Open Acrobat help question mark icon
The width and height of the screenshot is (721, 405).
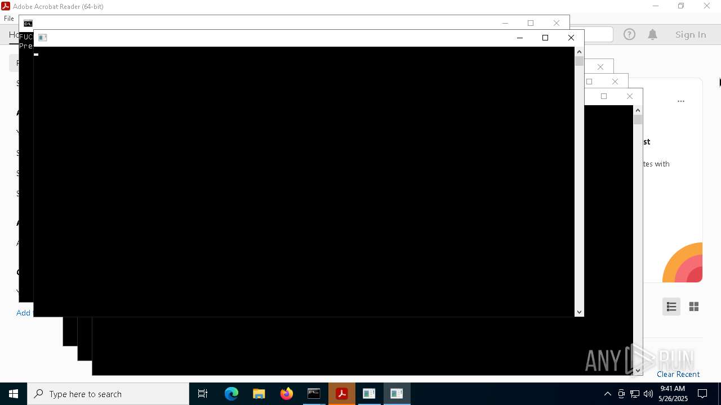pos(629,35)
